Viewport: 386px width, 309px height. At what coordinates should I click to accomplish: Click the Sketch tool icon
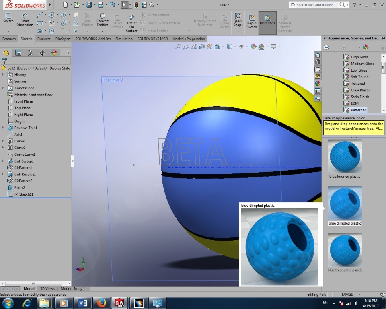[8, 17]
